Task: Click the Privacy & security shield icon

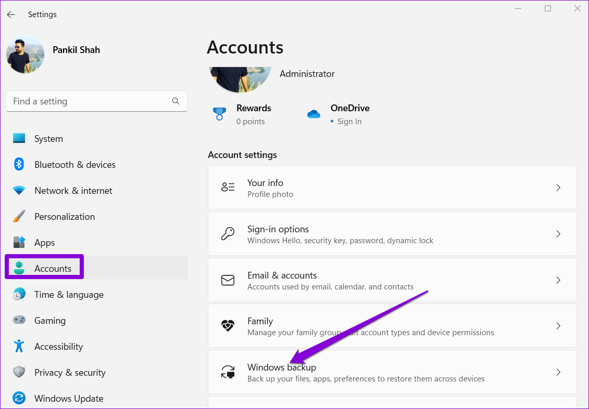Action: pos(19,373)
